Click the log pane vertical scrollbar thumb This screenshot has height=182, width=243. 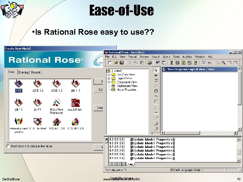pyautogui.click(x=239, y=152)
